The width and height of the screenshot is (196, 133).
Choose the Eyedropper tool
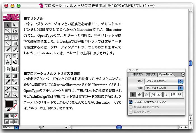pyautogui.click(x=8, y=82)
